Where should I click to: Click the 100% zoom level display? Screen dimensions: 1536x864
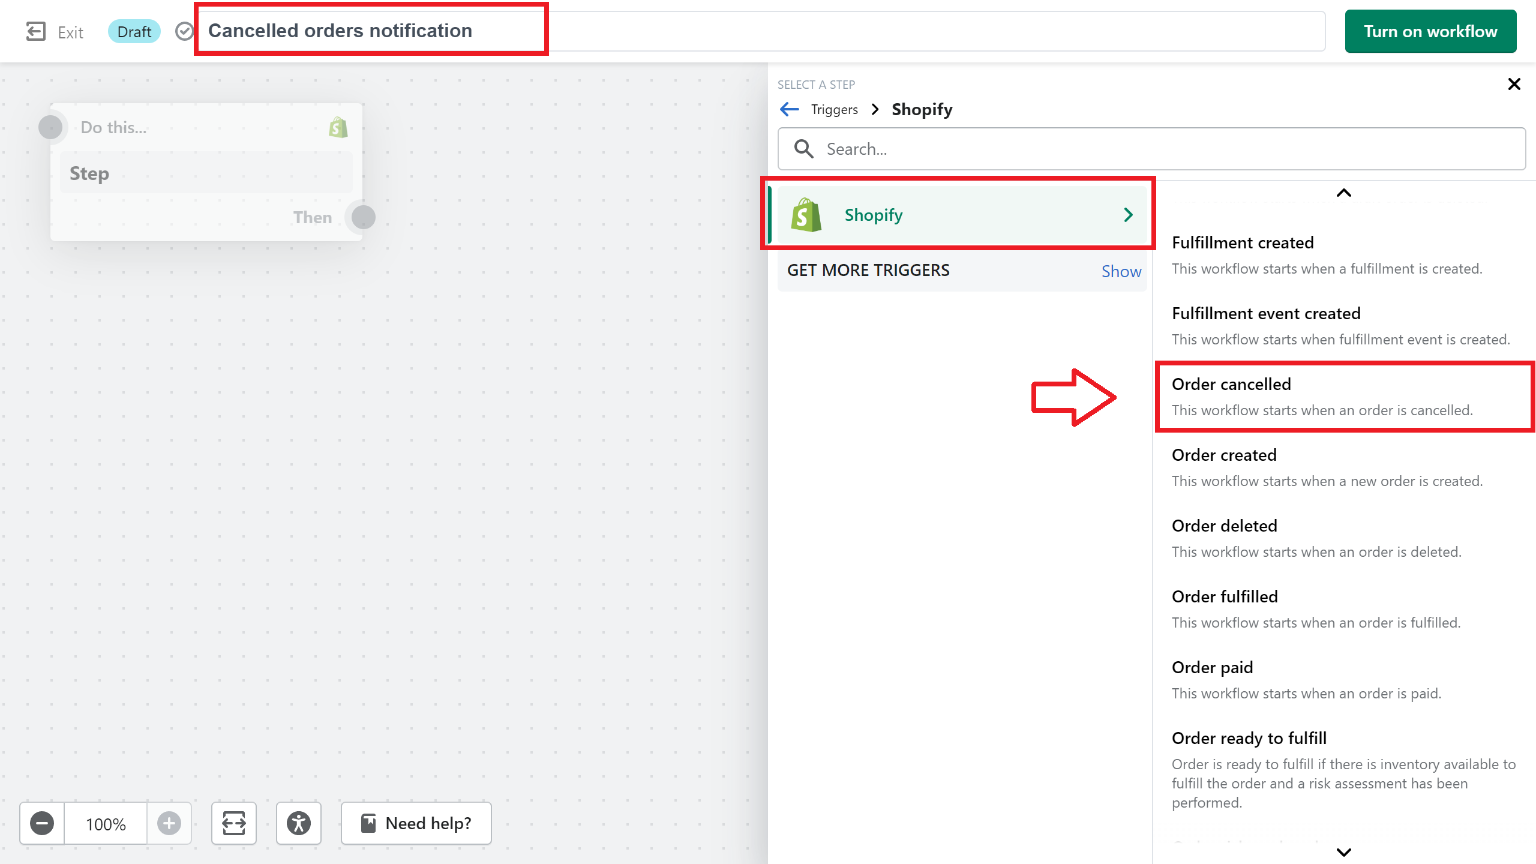click(106, 824)
